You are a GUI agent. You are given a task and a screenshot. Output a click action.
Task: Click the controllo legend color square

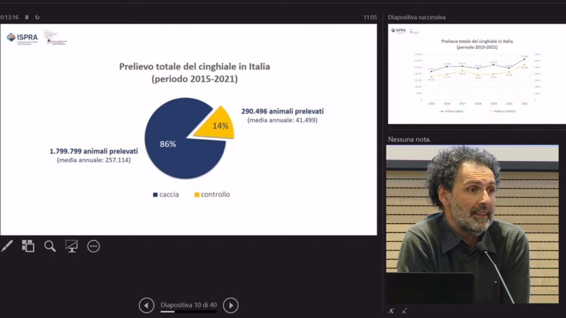[196, 195]
